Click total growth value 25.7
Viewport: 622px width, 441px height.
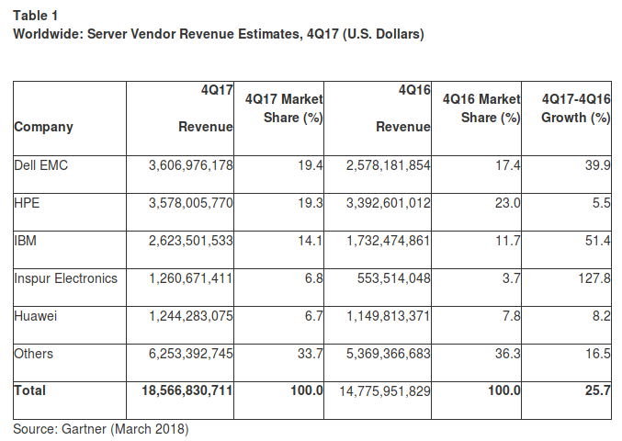click(x=598, y=390)
